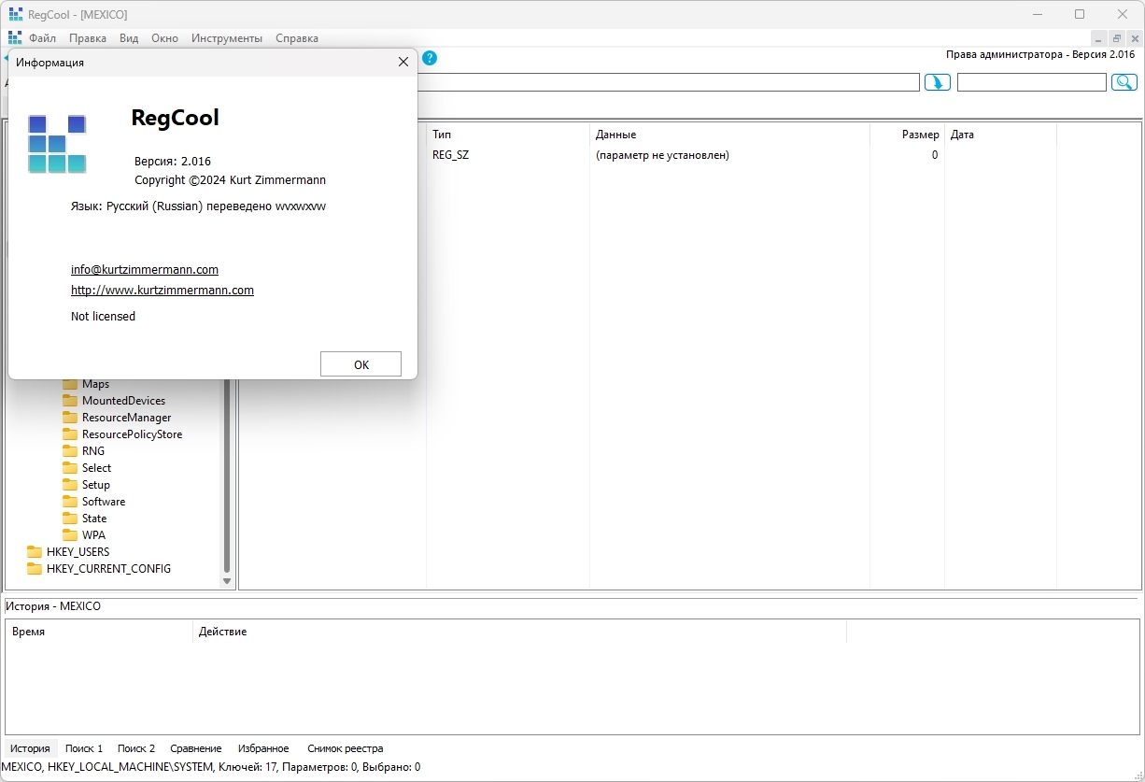This screenshot has width=1145, height=782.
Task: Switch to the Сравнение tab
Action: point(196,748)
